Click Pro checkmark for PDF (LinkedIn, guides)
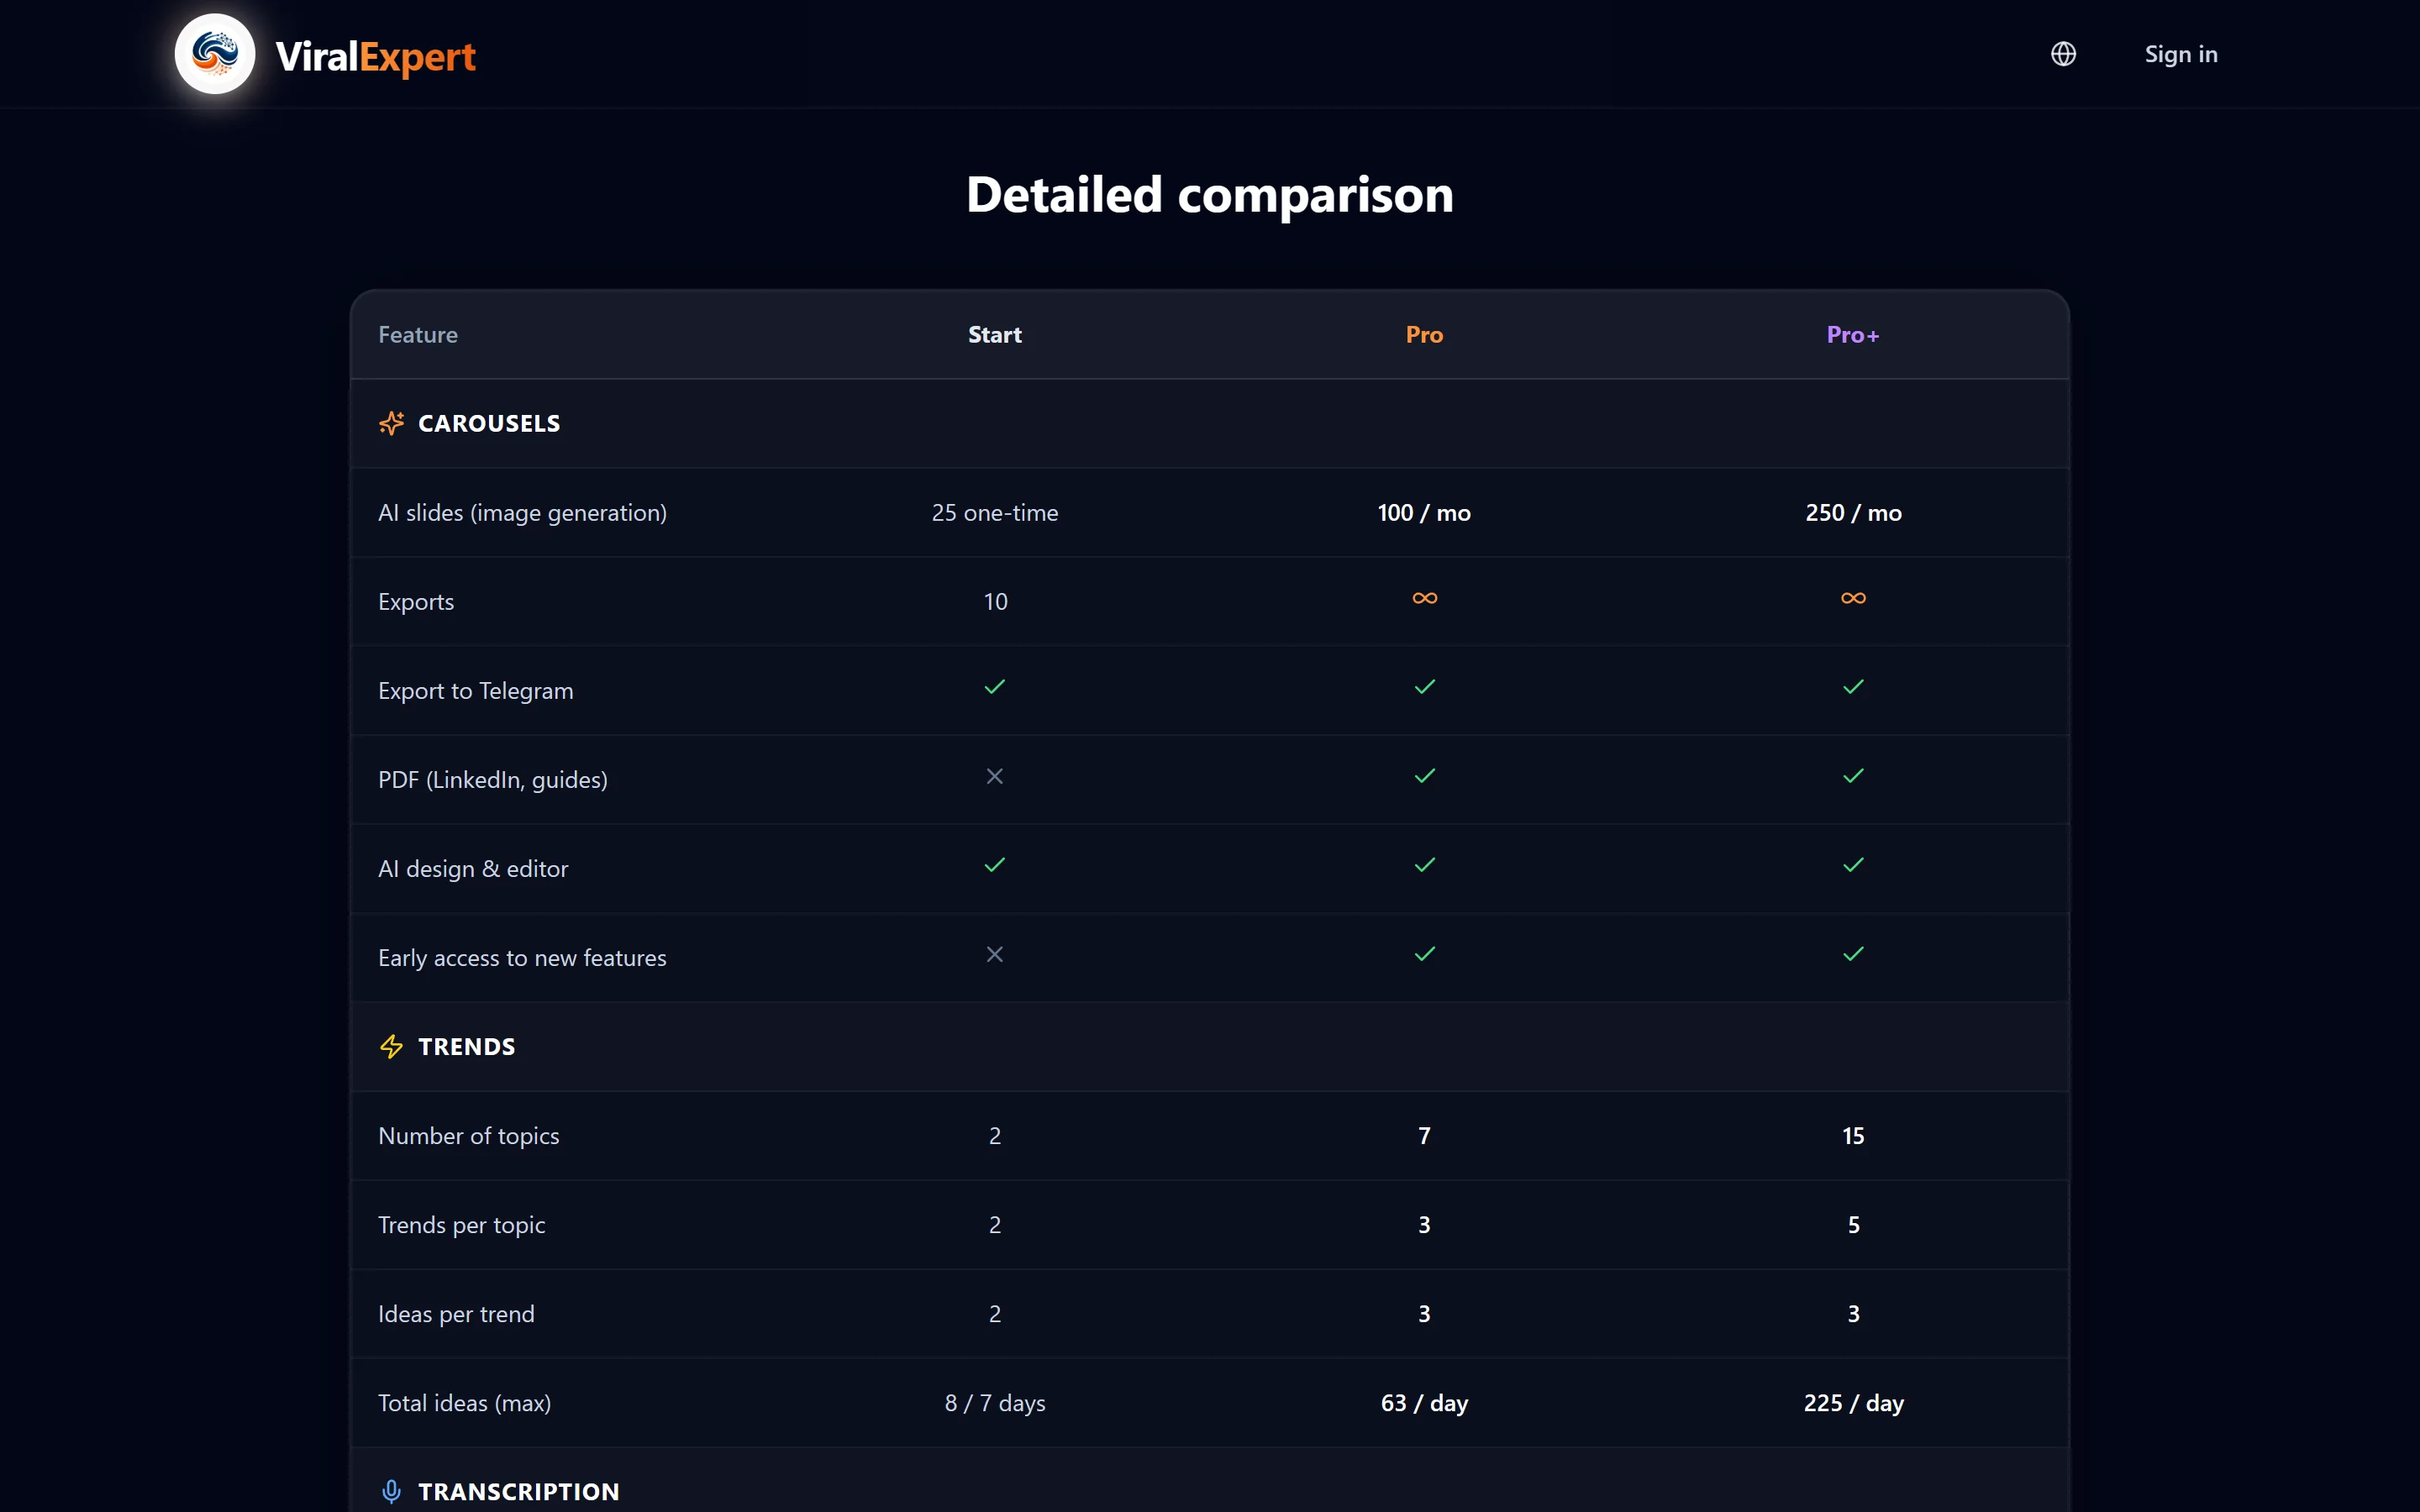Image resolution: width=2420 pixels, height=1512 pixels. click(1424, 776)
